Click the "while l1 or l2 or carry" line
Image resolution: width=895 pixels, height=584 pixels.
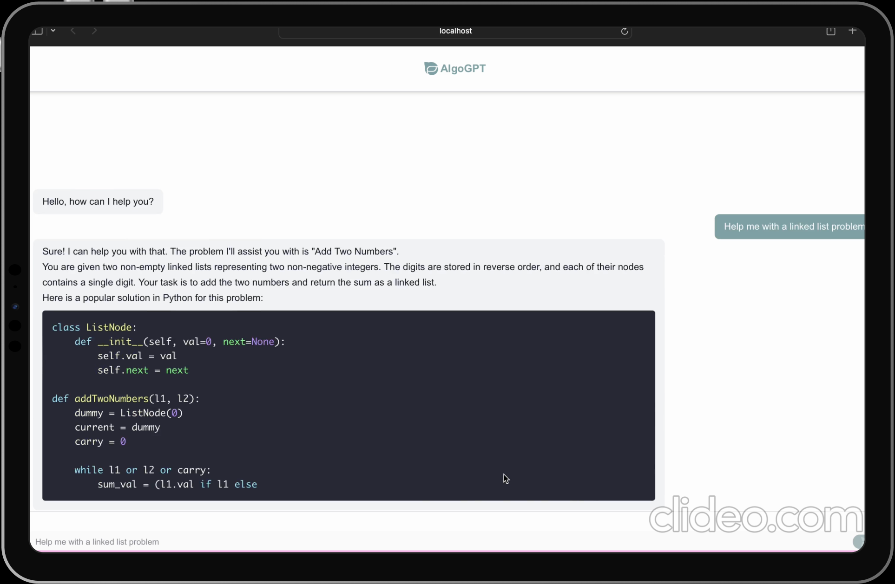click(x=142, y=470)
